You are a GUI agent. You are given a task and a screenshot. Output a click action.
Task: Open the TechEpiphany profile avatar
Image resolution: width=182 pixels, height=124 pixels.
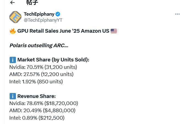click(x=15, y=17)
